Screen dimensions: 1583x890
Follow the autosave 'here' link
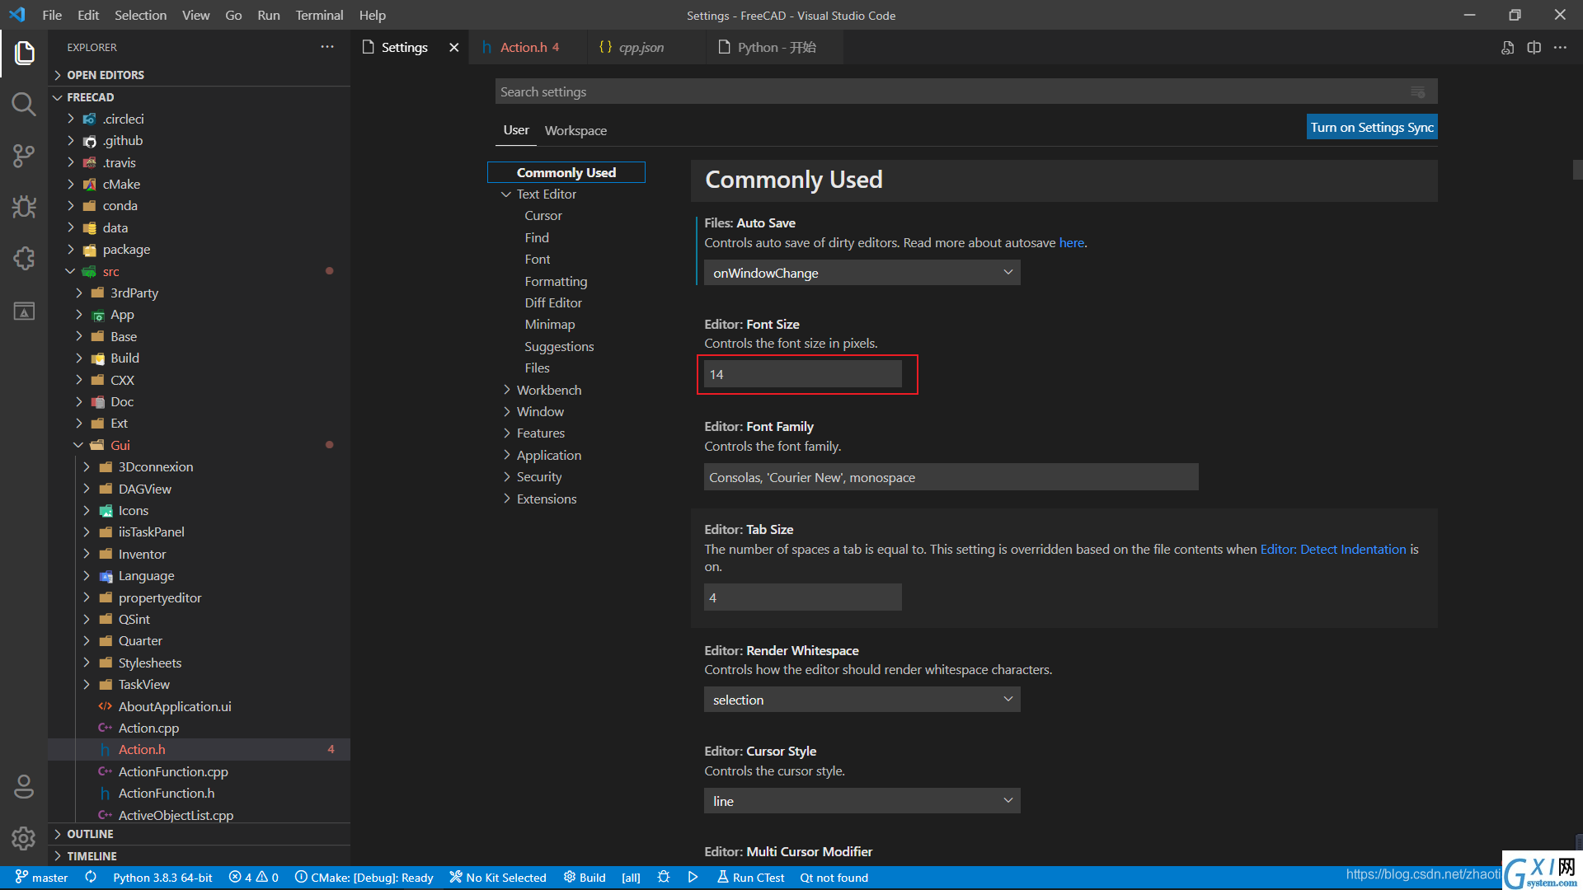[x=1071, y=242]
